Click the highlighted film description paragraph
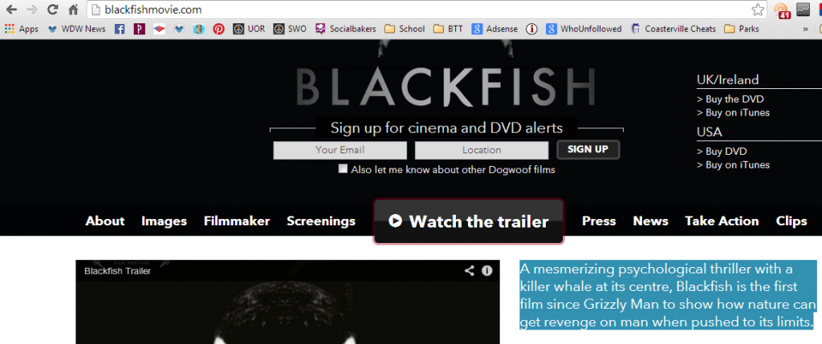 click(668, 295)
